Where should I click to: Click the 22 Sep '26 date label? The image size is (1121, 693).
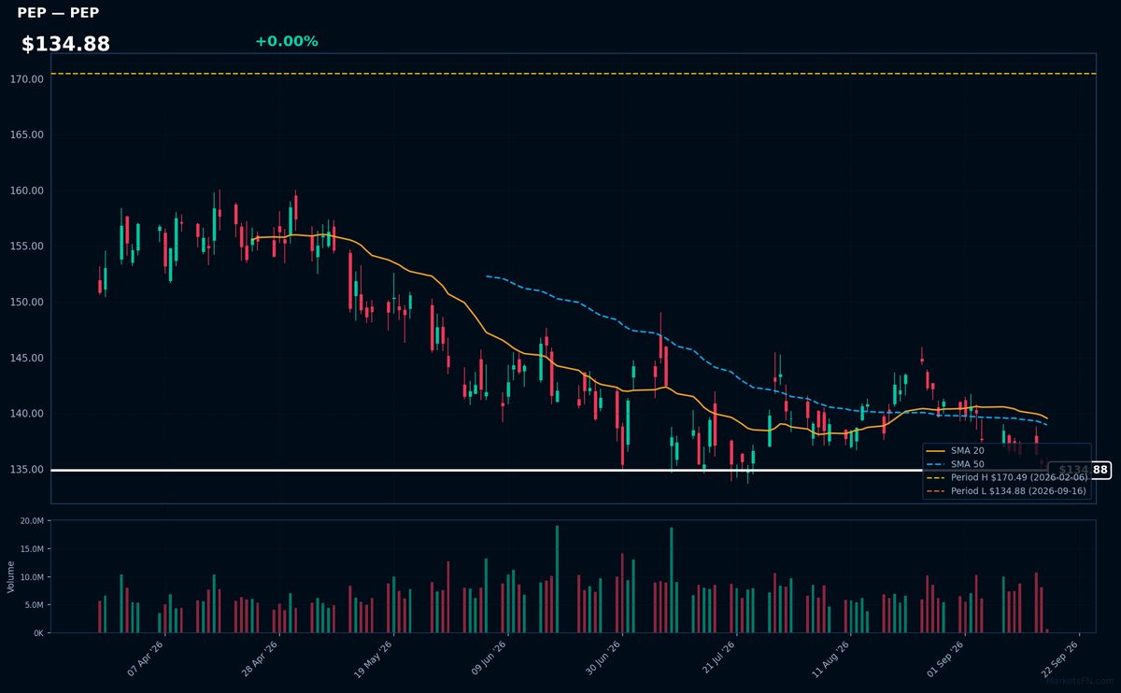1060,658
